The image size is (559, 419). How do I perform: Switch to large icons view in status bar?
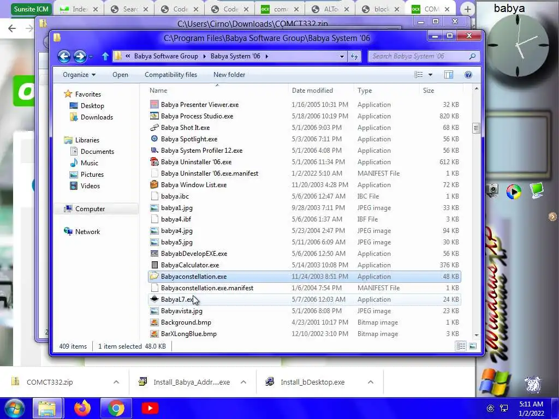(473, 346)
